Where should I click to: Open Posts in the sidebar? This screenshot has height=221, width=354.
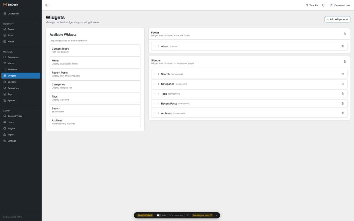(x=21, y=35)
